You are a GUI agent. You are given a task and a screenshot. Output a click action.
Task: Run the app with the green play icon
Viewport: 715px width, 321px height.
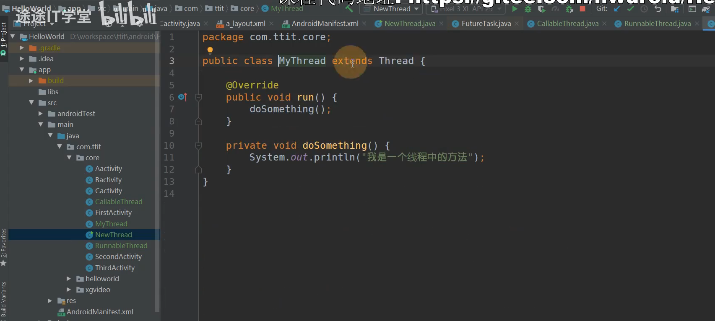[515, 9]
